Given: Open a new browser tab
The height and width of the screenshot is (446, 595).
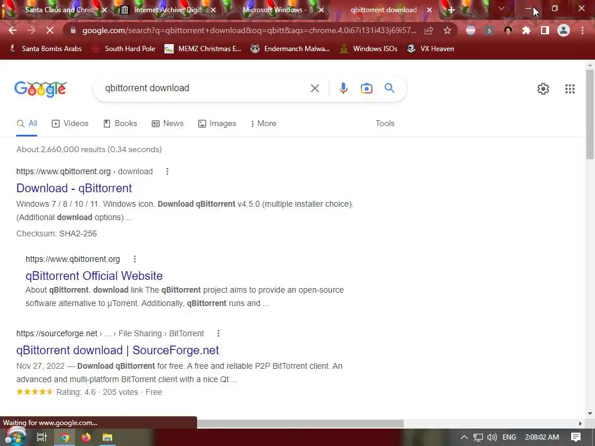Looking at the screenshot, I should click(x=451, y=10).
